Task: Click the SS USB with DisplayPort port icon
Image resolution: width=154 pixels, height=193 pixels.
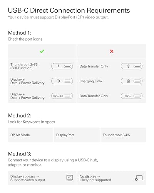Action: (62, 96)
